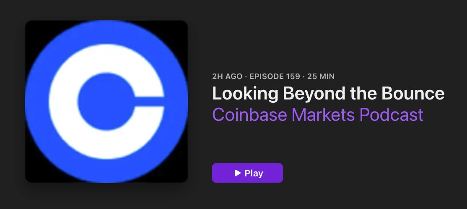467x209 pixels.
Task: Click the "2H AGO · EPISODE 159 · 25 MIN" metadata line
Action: 273,76
